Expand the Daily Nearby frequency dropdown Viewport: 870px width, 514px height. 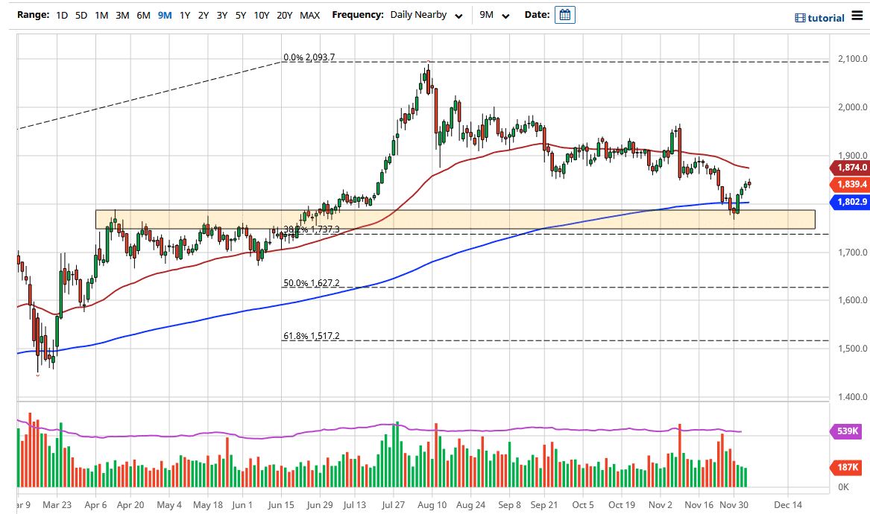(426, 15)
